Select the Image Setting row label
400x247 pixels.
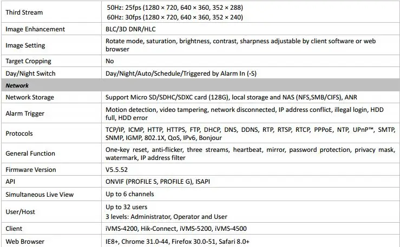(x=25, y=45)
